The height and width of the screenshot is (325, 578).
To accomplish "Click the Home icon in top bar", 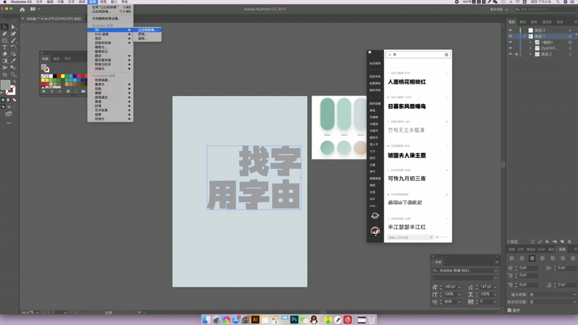I will [22, 9].
